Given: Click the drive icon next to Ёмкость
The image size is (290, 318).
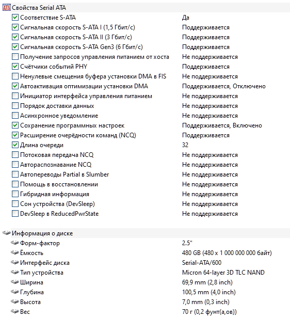Looking at the screenshot, I should pos(15,253).
